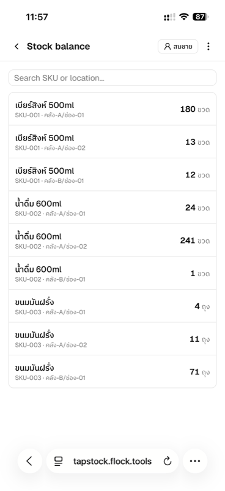Open the browser more options ellipsis button
Viewport: 225px width, 491px height.
point(195,461)
